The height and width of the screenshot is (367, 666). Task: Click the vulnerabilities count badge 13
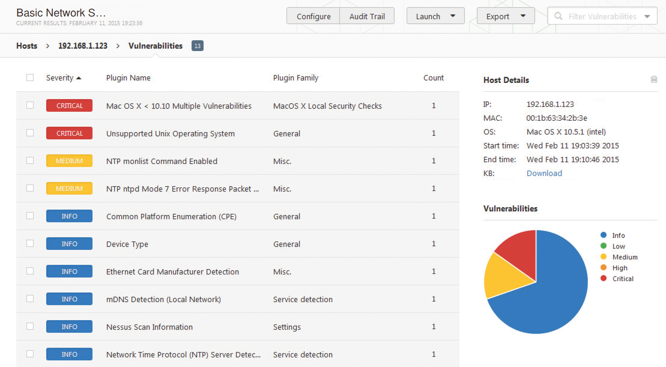[x=197, y=46]
